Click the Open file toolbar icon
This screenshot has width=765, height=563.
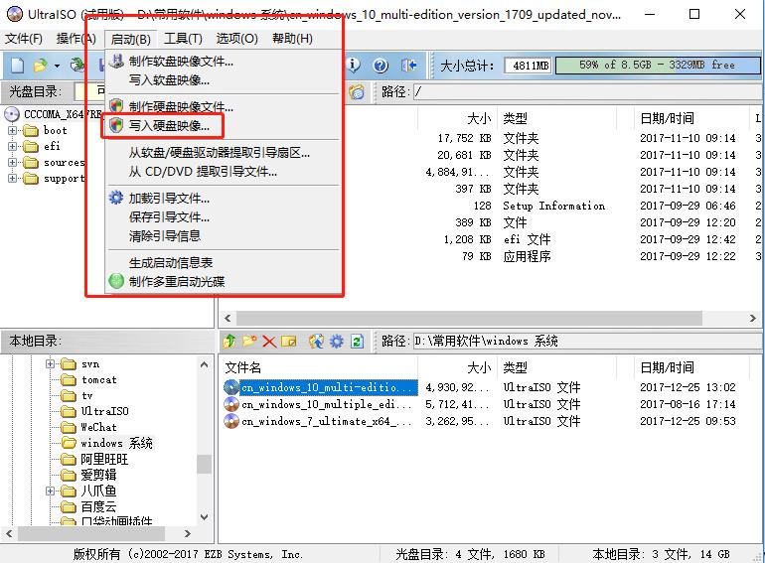tap(40, 65)
